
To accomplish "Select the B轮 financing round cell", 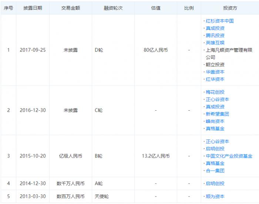I will click(x=99, y=156).
